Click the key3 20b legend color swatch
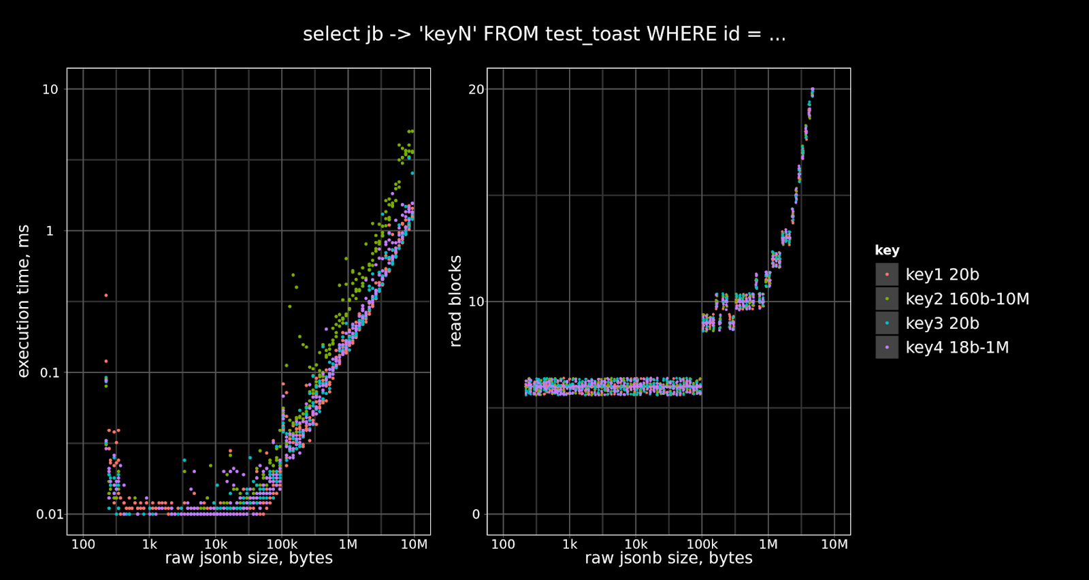The image size is (1089, 580). point(887,323)
